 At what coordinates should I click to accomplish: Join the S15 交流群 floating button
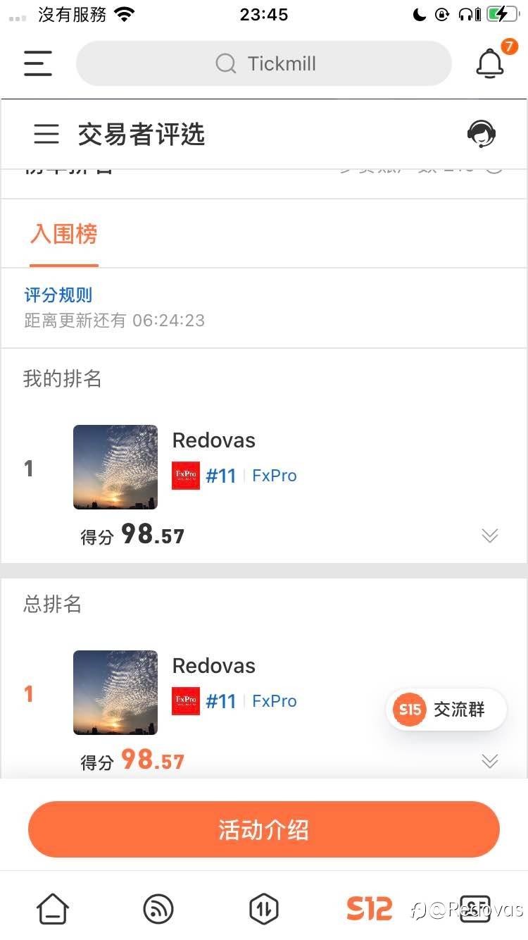[446, 710]
